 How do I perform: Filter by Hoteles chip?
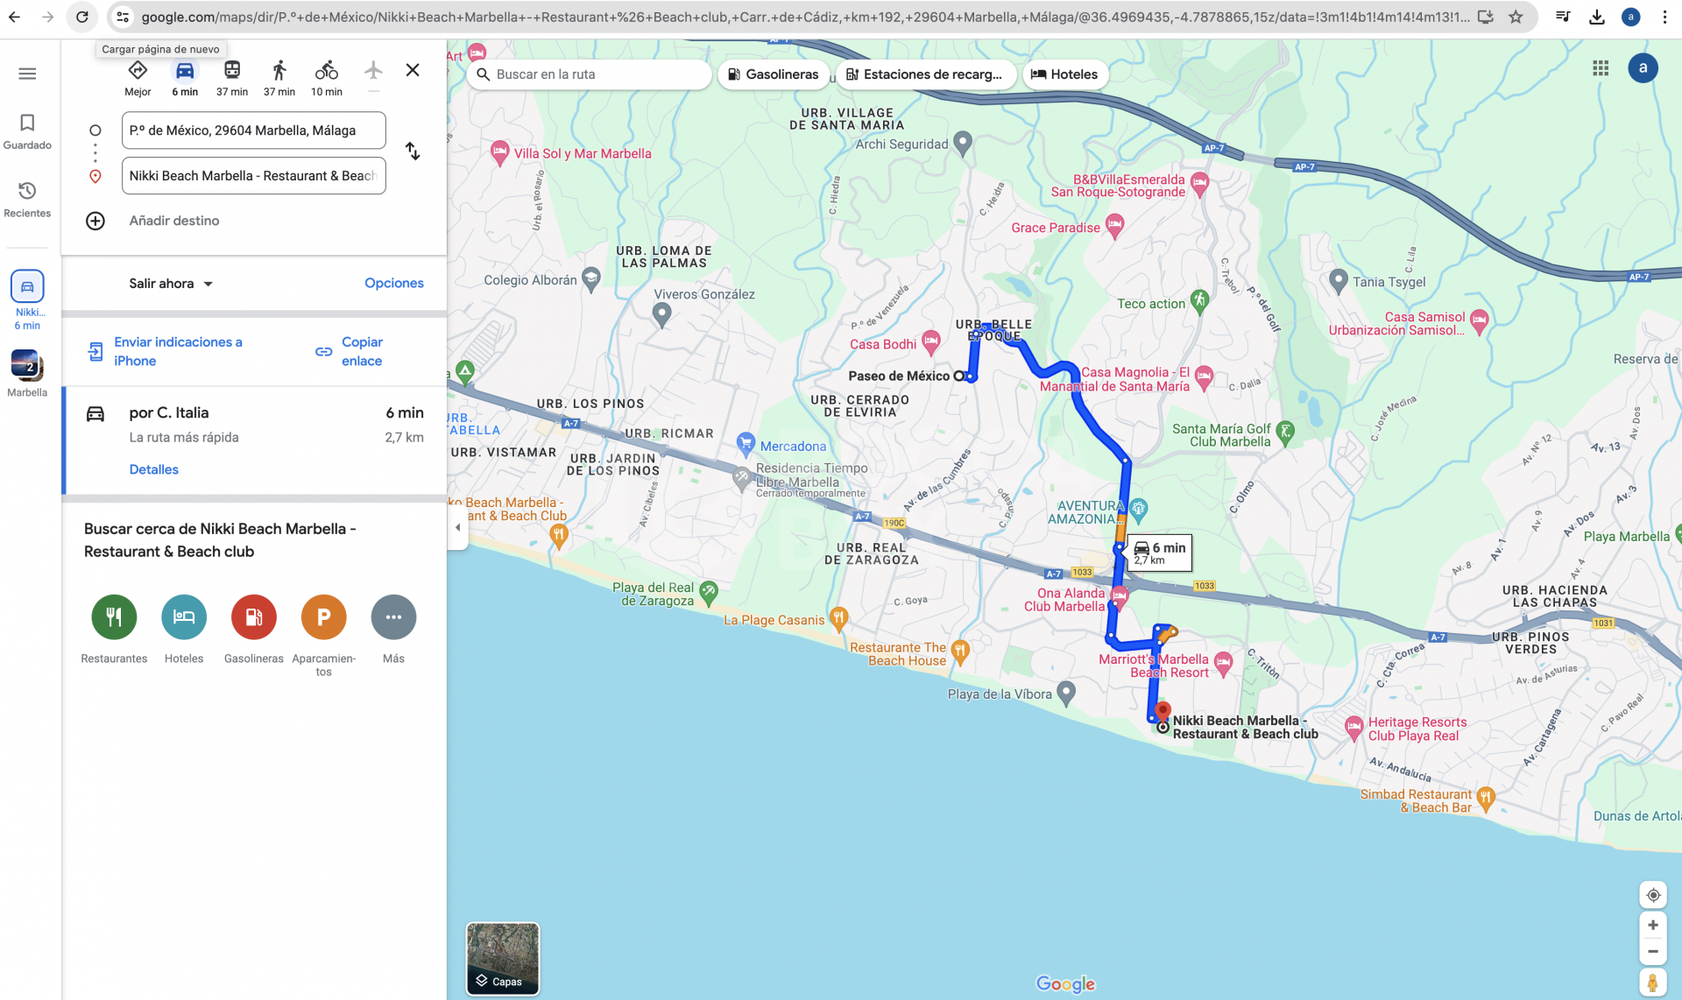pyautogui.click(x=1064, y=74)
